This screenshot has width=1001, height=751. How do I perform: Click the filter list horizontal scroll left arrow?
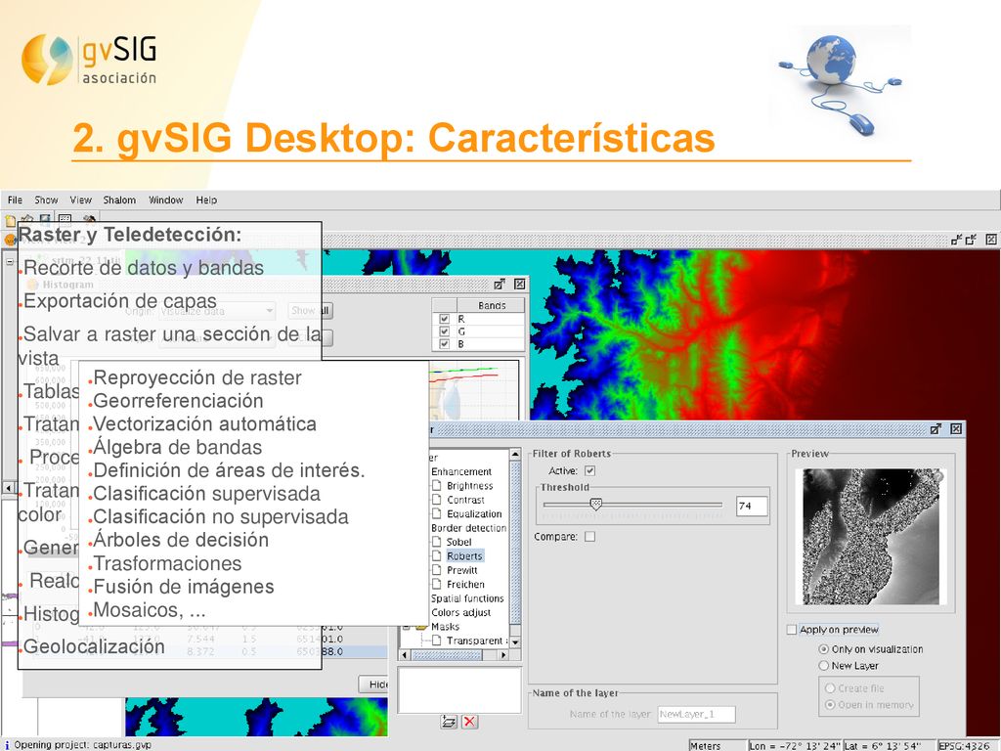404,655
